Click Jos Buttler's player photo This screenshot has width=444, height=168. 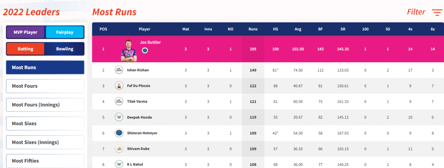pos(129,51)
